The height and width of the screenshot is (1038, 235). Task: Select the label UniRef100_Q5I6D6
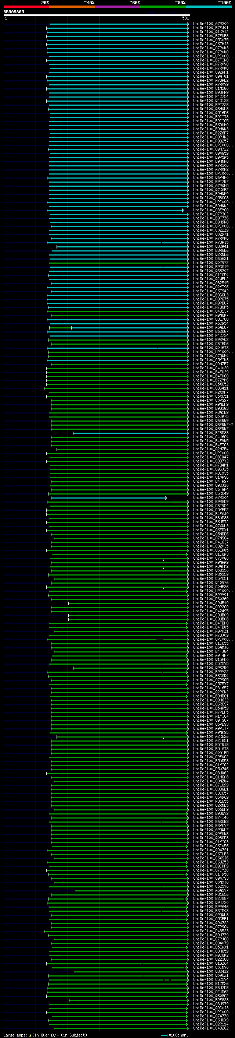[x=210, y=113]
